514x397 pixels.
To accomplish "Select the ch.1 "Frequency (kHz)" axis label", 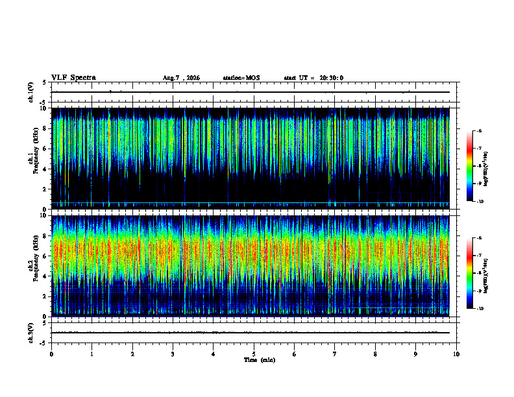I will [36, 150].
